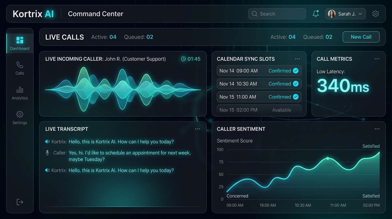Screen dimensions: 392x219
Task: Open Settings in the left sidebar
Action: [20, 118]
